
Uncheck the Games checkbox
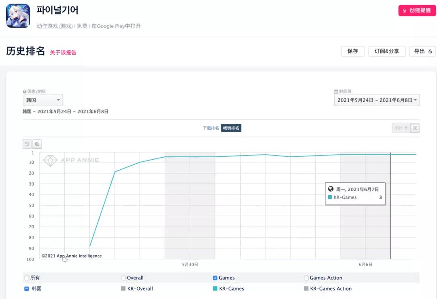[x=215, y=278]
